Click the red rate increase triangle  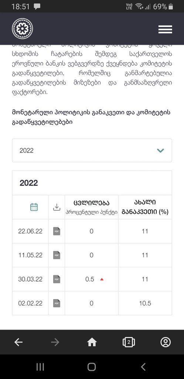coord(102,279)
